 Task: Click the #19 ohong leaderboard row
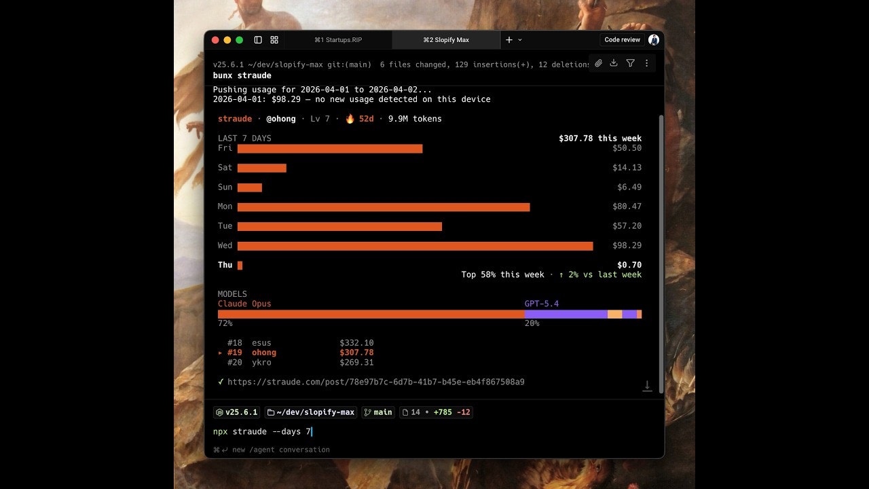(296, 353)
